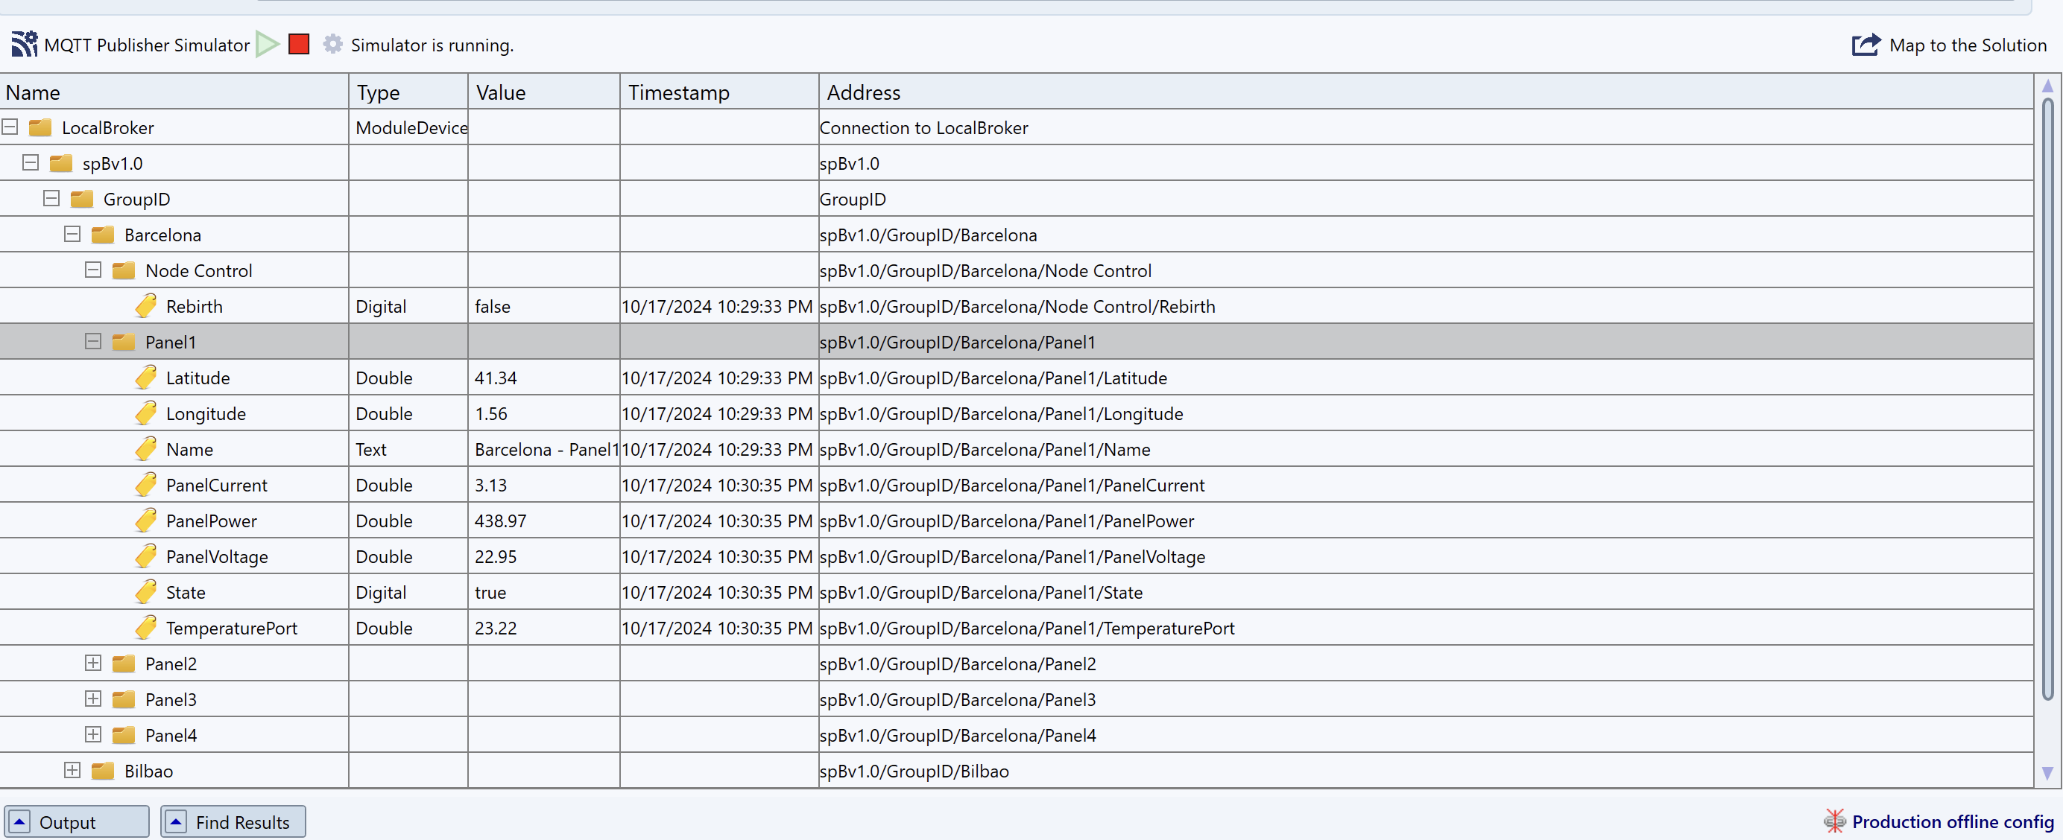This screenshot has width=2063, height=840.
Task: Click the PanelCurrent tag icon
Action: (x=146, y=485)
